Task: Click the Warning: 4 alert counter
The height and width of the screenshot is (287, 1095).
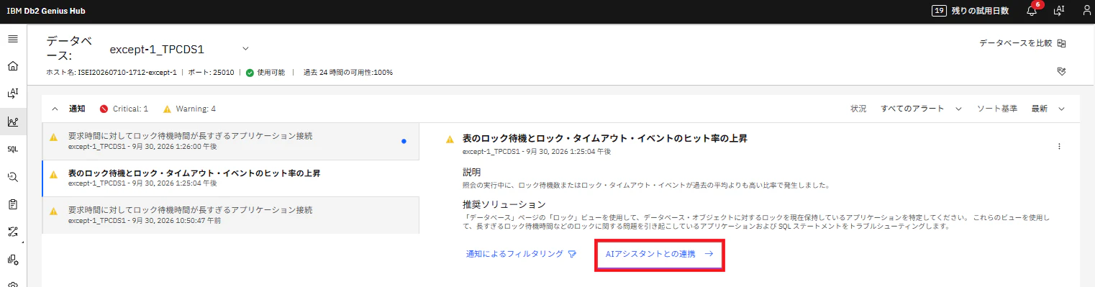Action: (189, 109)
